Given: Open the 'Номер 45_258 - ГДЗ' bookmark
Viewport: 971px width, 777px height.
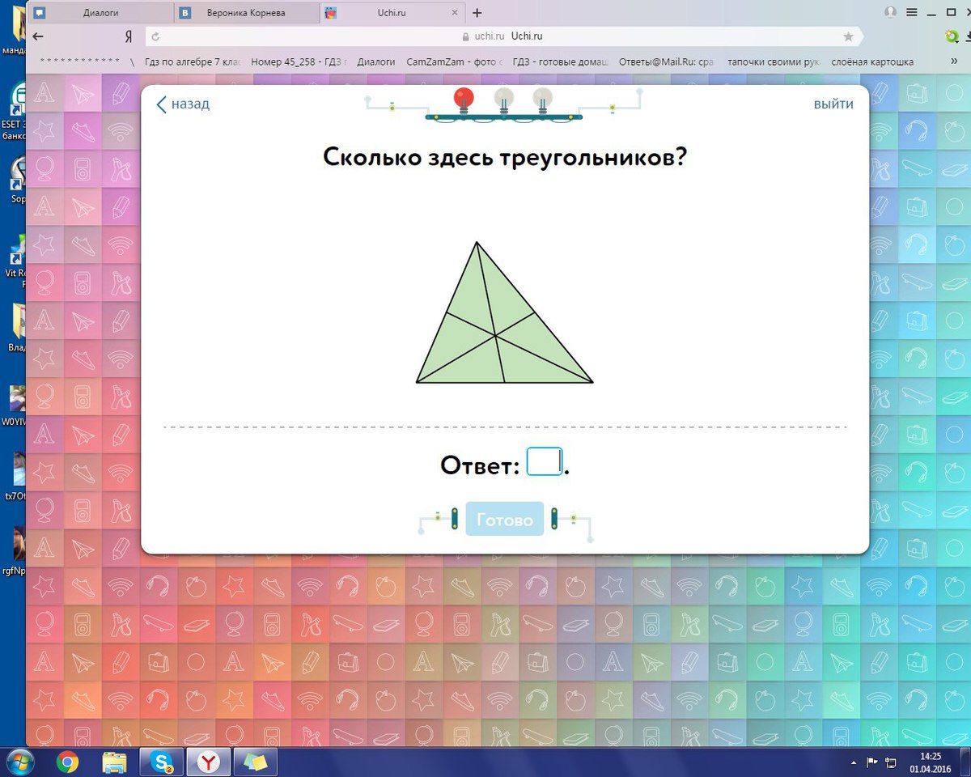Looking at the screenshot, I should 299,62.
